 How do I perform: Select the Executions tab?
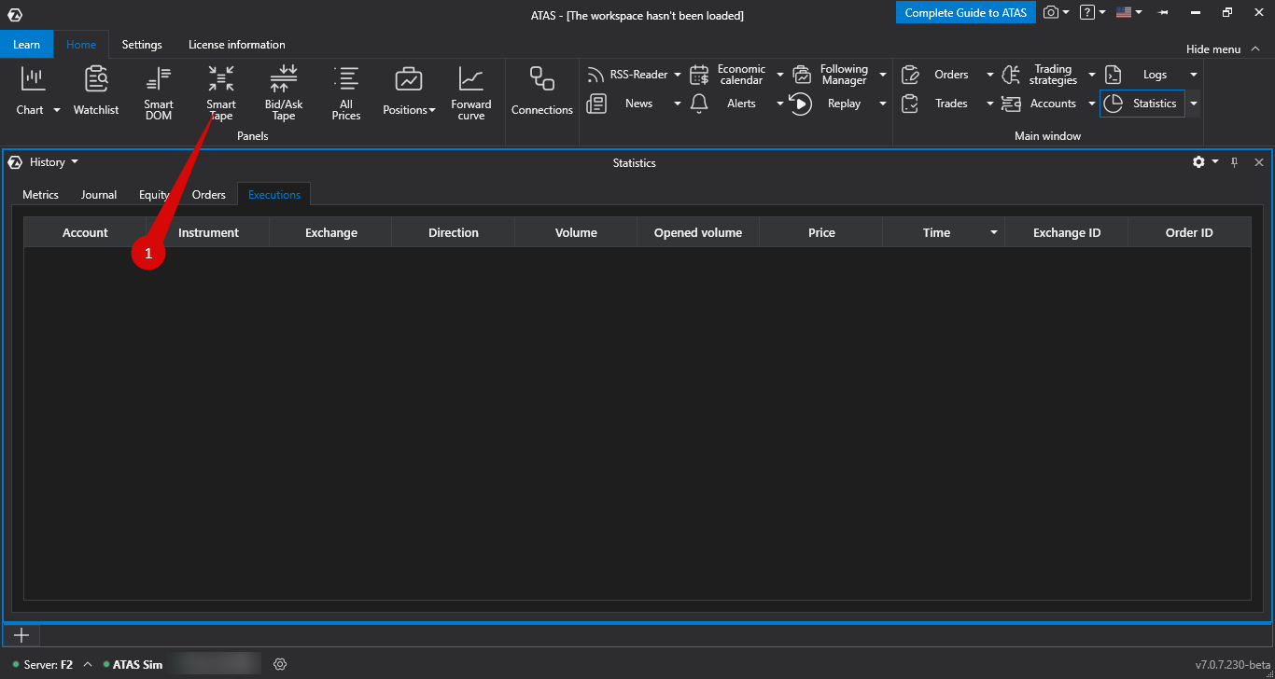point(274,195)
